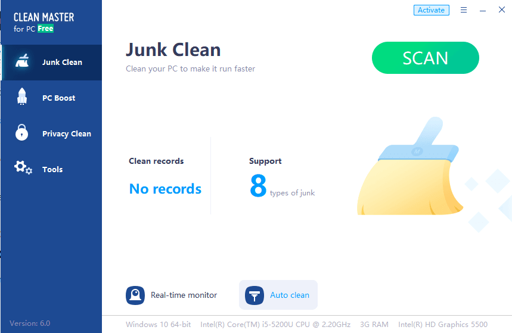The width and height of the screenshot is (512, 333).
Task: Open the No records clean history link
Action: point(165,189)
